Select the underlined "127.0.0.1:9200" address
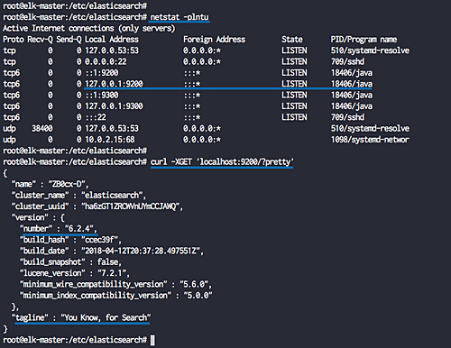Screen dimensions: 451x348 tap(114, 84)
